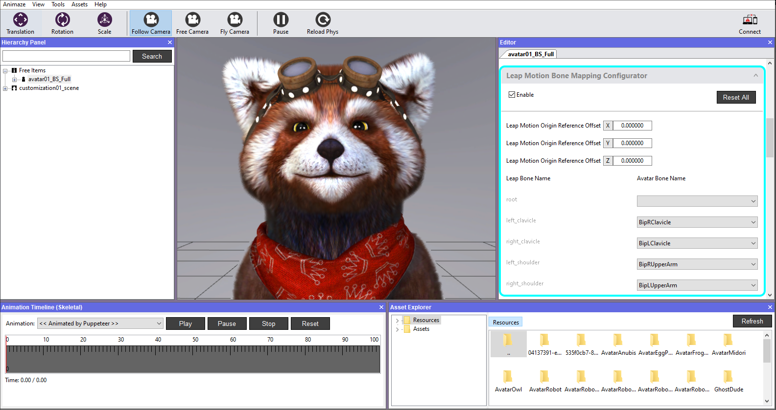Click the Refresh button
The image size is (776, 410).
point(752,321)
